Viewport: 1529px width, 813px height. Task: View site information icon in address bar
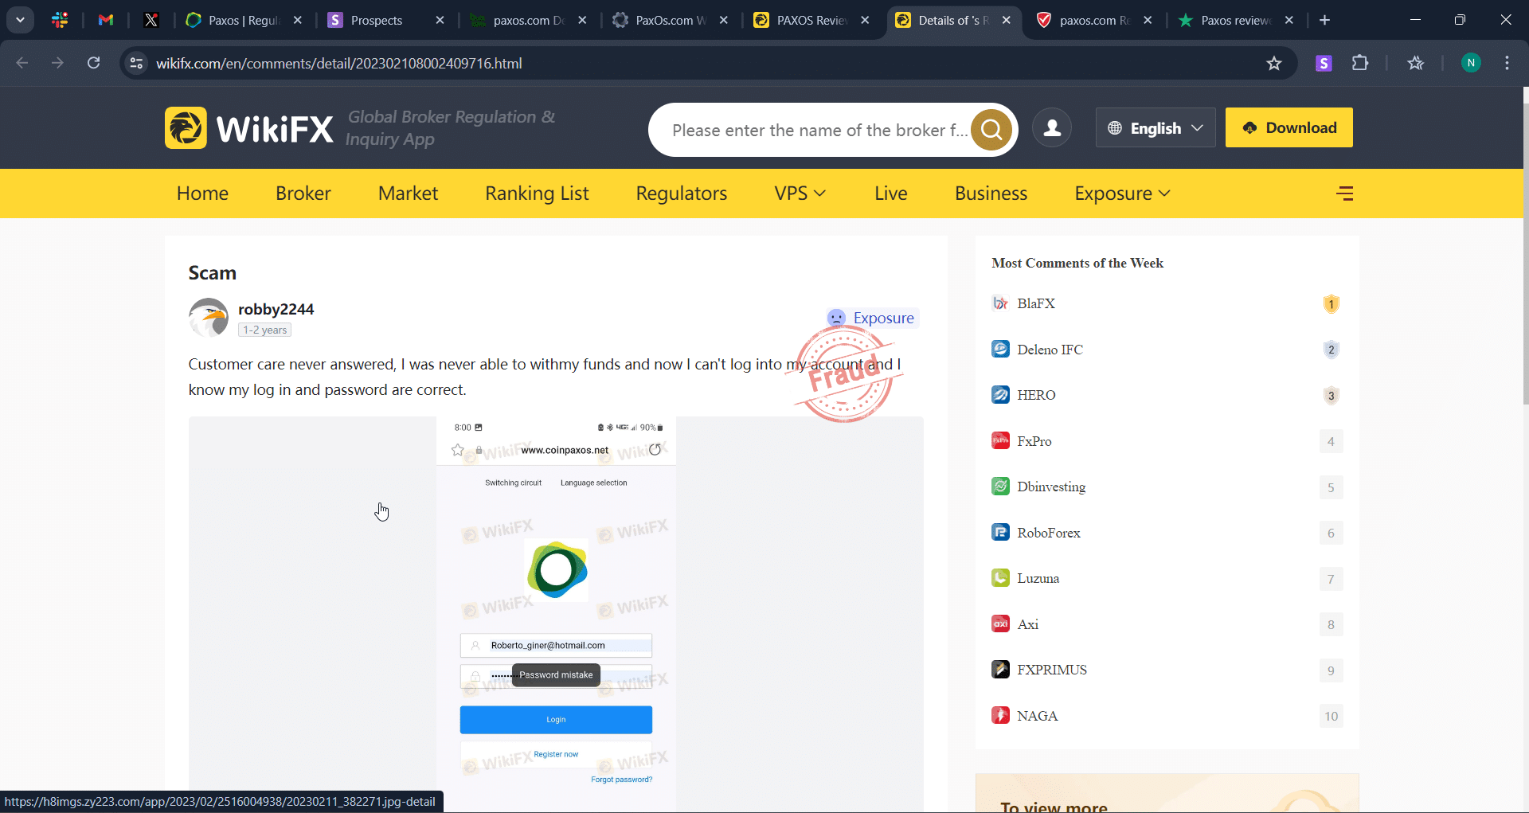[x=137, y=63]
